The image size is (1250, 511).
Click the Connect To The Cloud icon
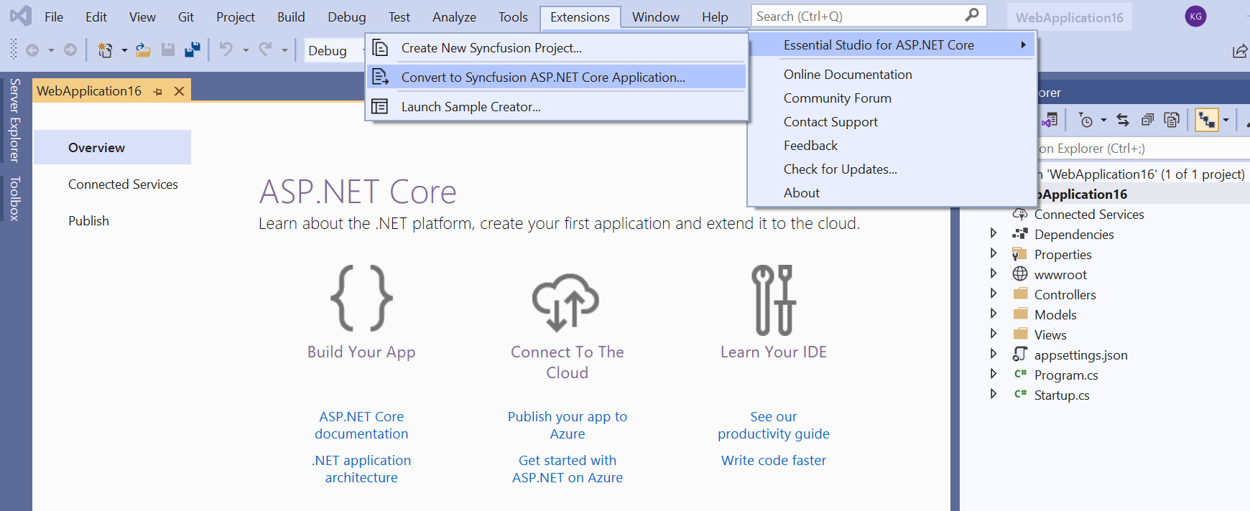(x=566, y=302)
